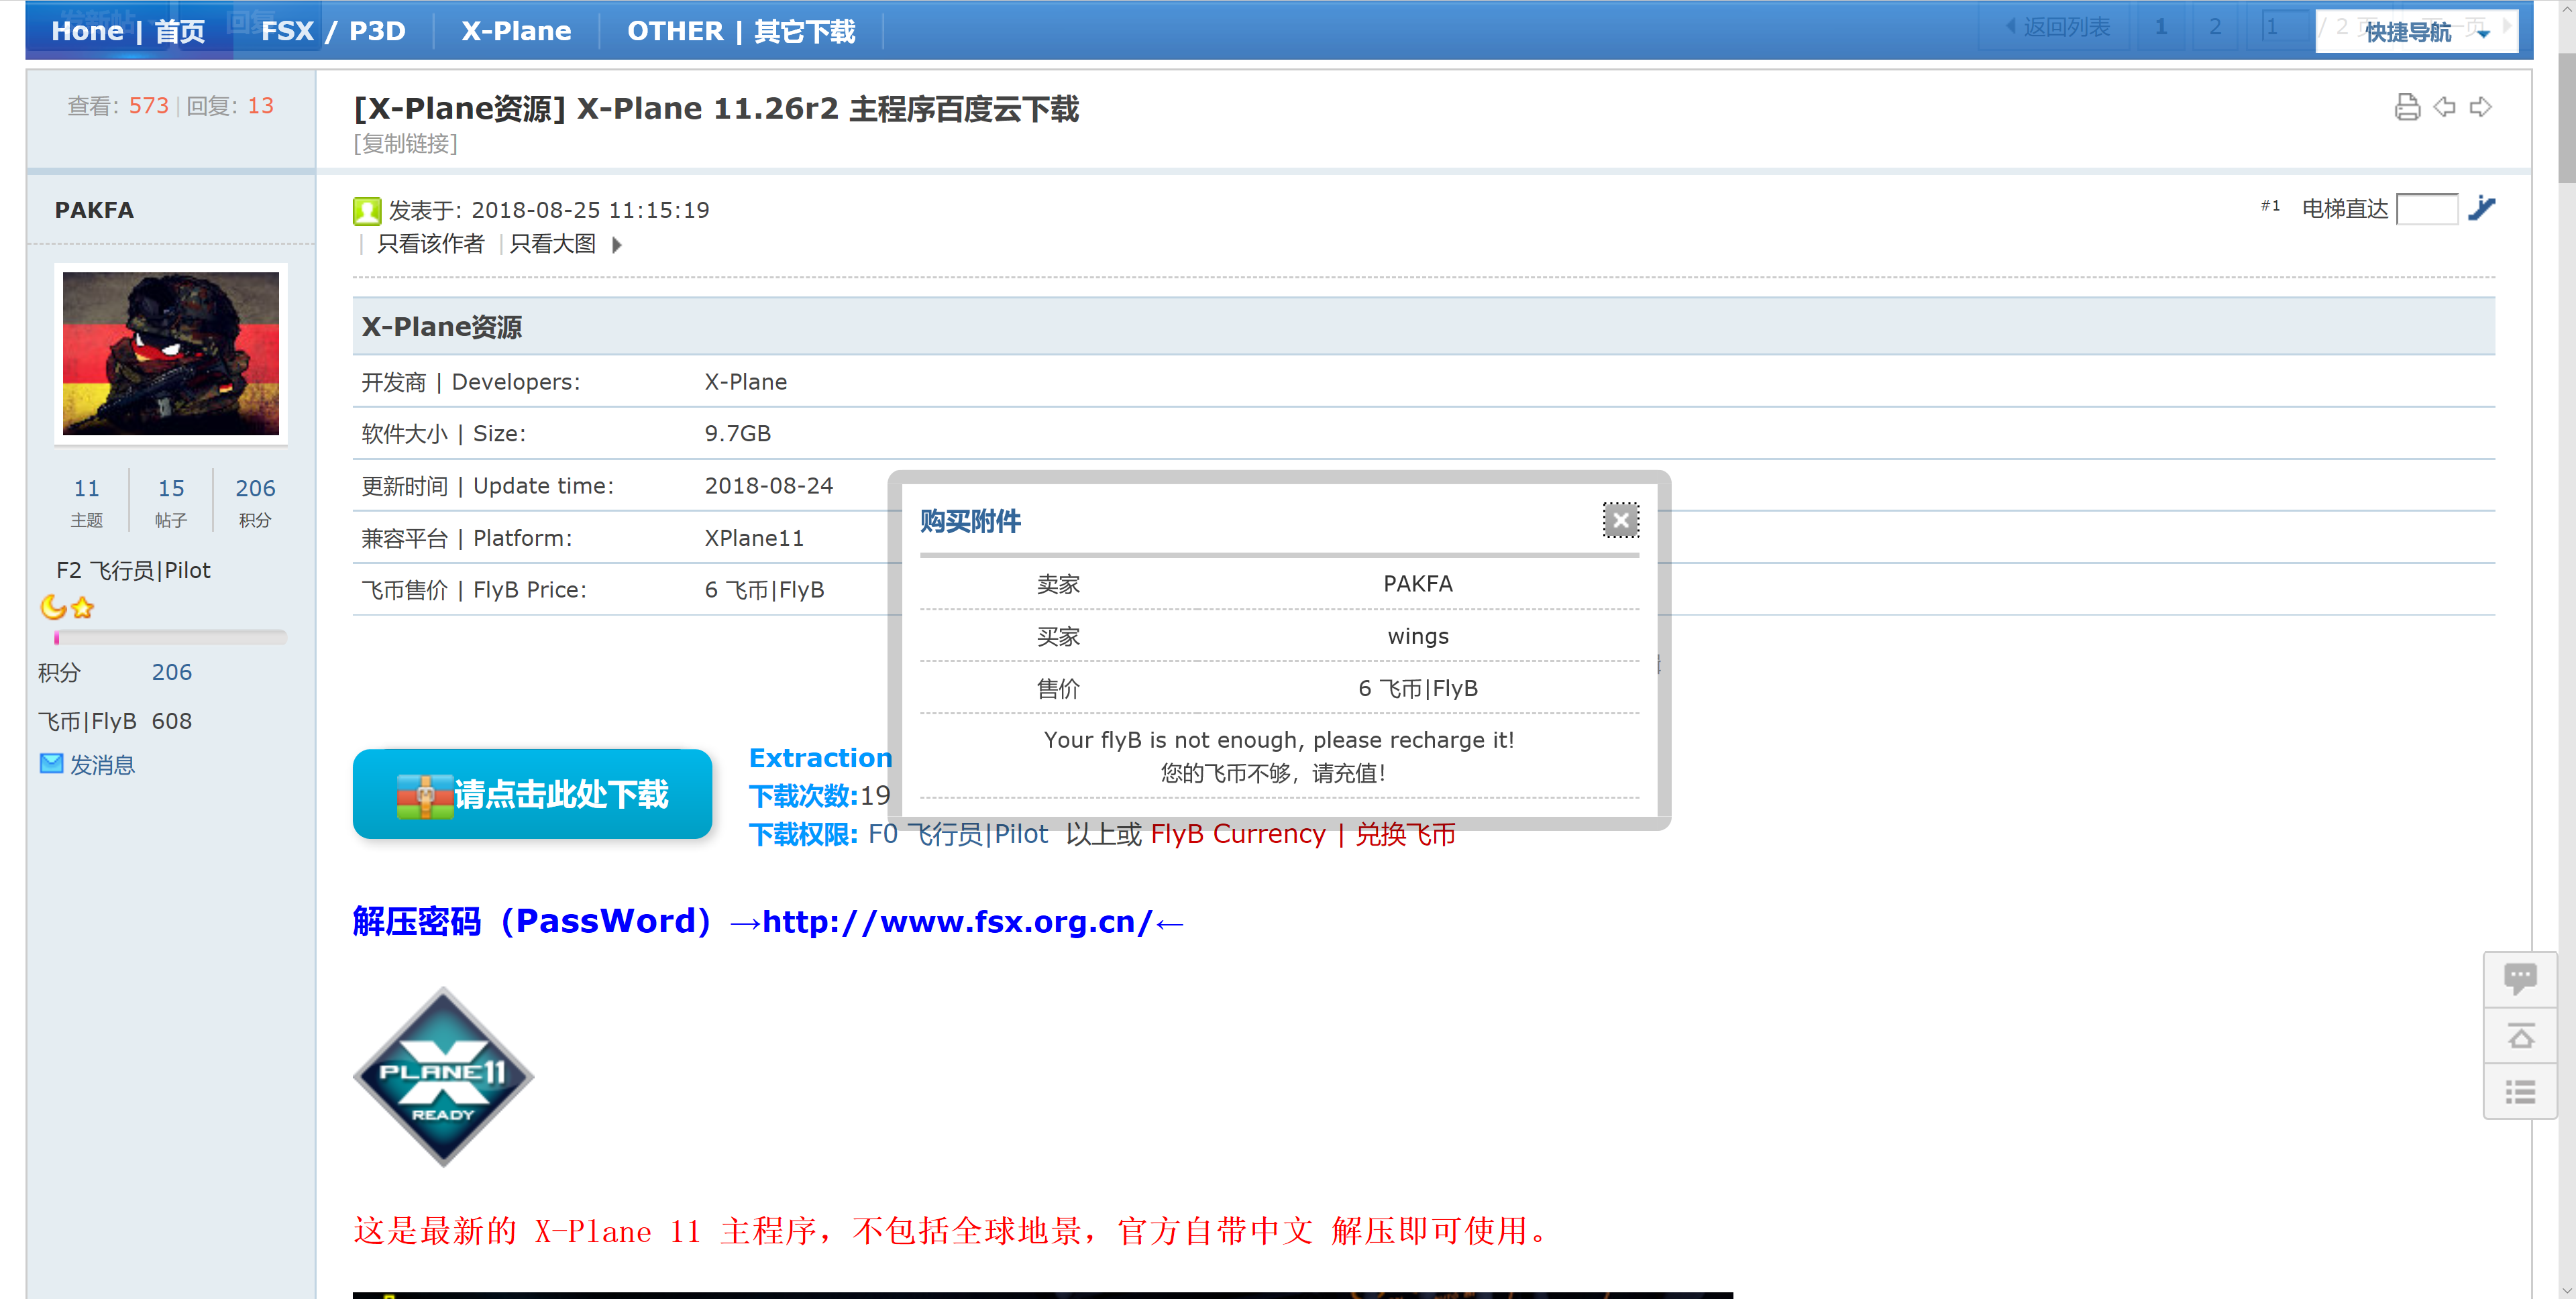Click the user rank progress bar
Image resolution: width=2576 pixels, height=1299 pixels.
[170, 637]
